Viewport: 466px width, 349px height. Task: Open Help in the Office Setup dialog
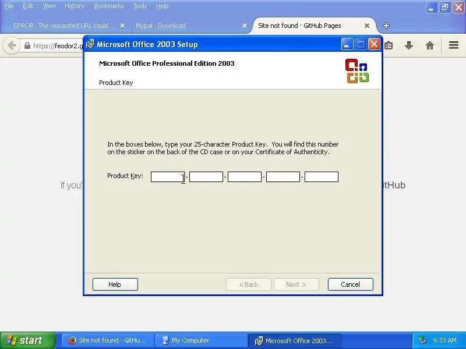click(115, 284)
